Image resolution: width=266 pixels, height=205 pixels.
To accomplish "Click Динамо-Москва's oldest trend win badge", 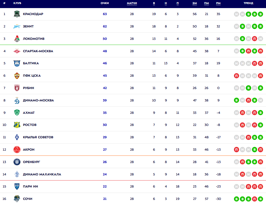I will 236,100.
